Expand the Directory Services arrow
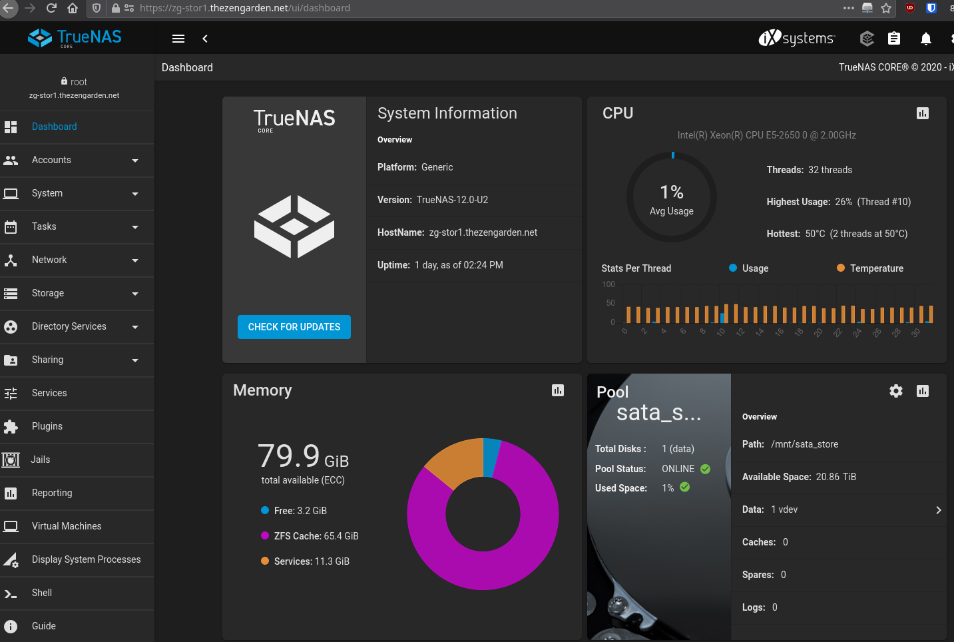The height and width of the screenshot is (642, 954). (x=135, y=327)
